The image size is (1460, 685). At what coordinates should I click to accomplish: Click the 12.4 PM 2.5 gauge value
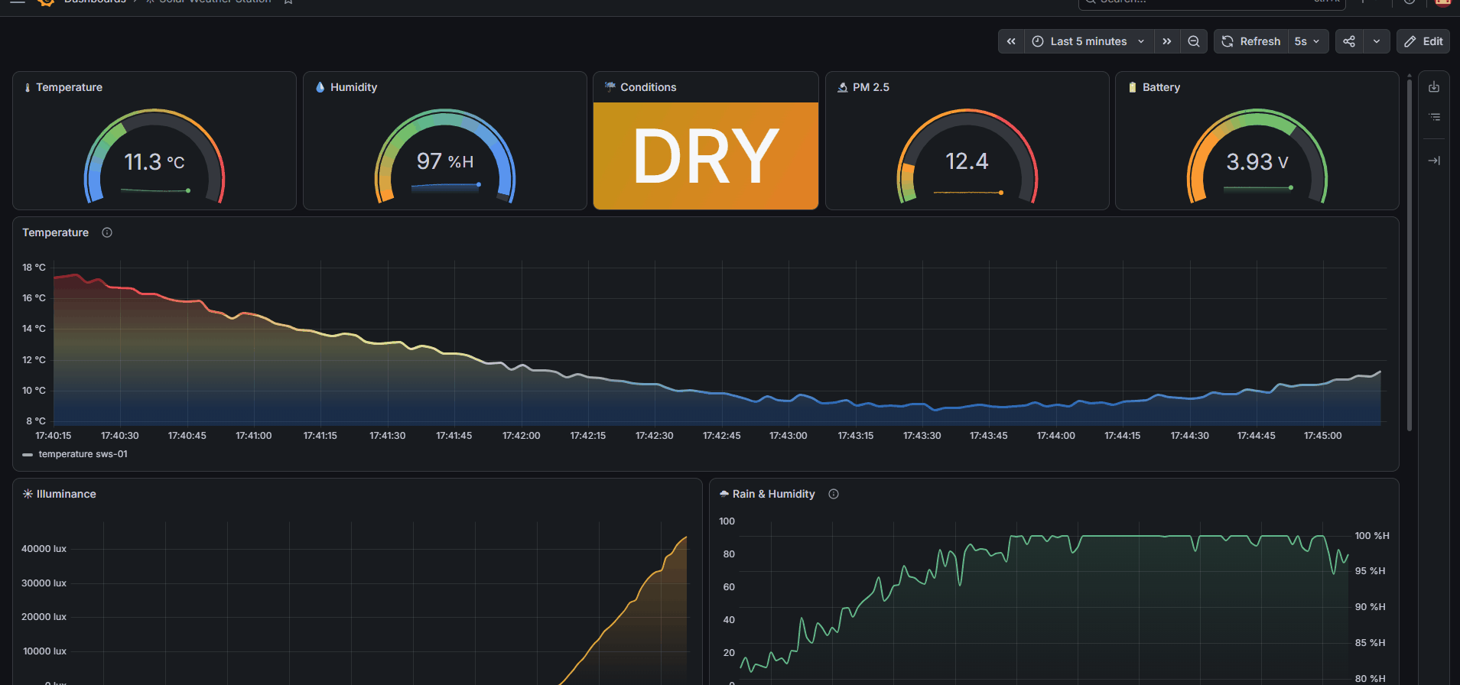pyautogui.click(x=967, y=161)
